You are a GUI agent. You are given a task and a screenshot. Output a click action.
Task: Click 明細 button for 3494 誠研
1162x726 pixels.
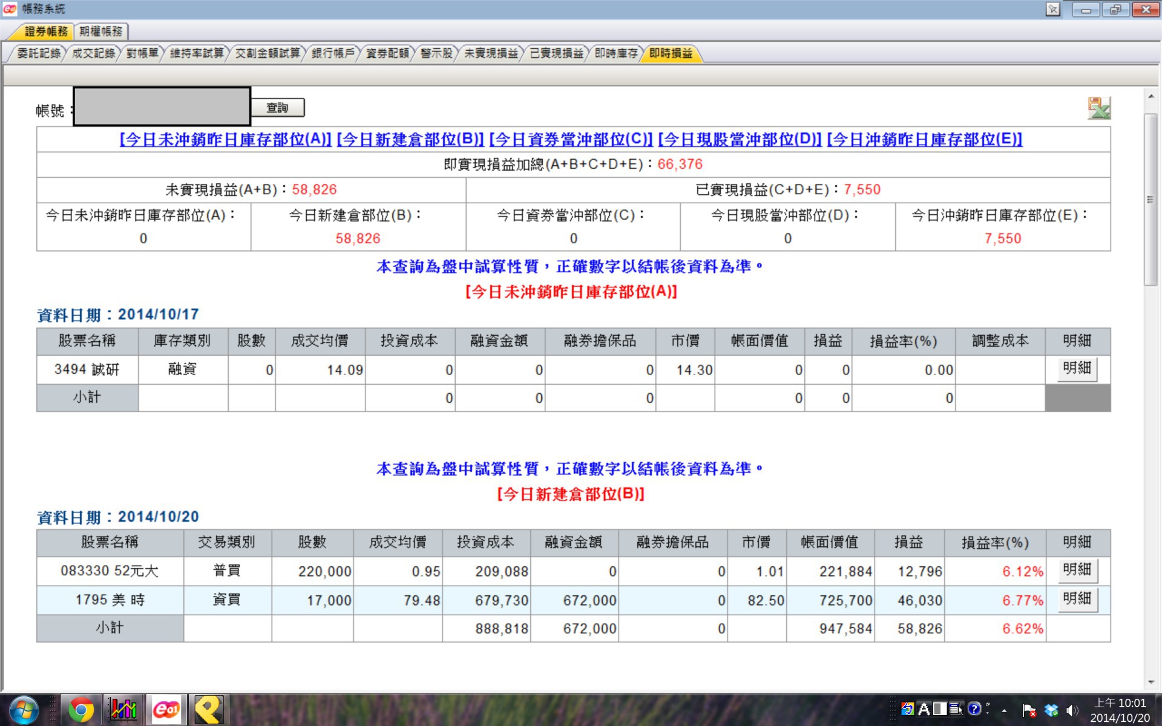coord(1077,368)
